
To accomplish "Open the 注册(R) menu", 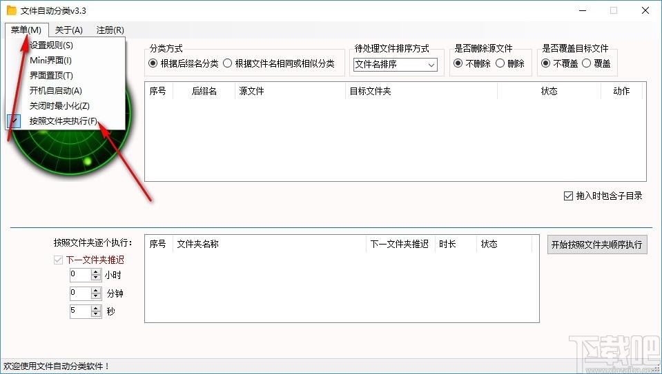I will (x=110, y=30).
